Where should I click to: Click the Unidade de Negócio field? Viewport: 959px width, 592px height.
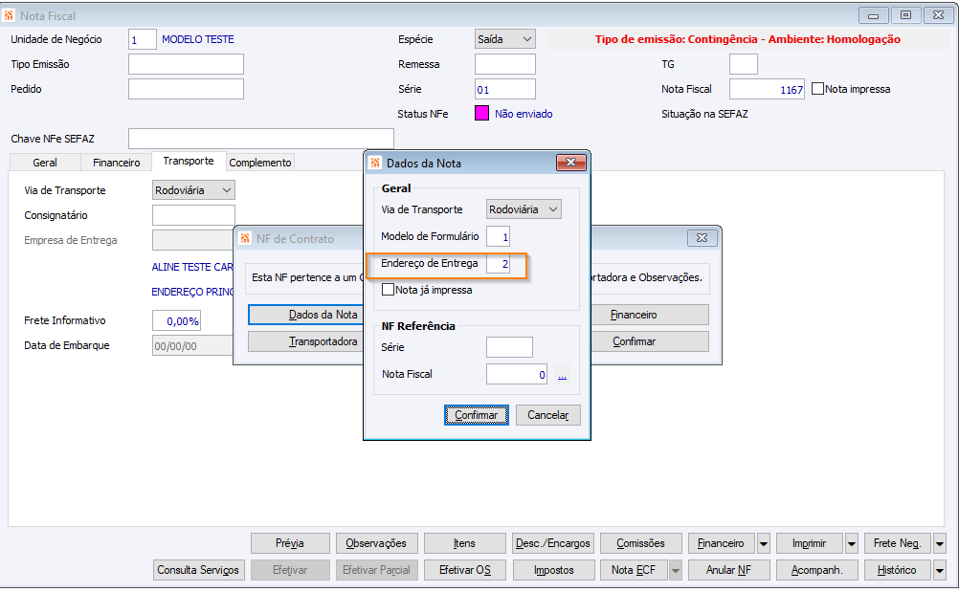tap(143, 39)
